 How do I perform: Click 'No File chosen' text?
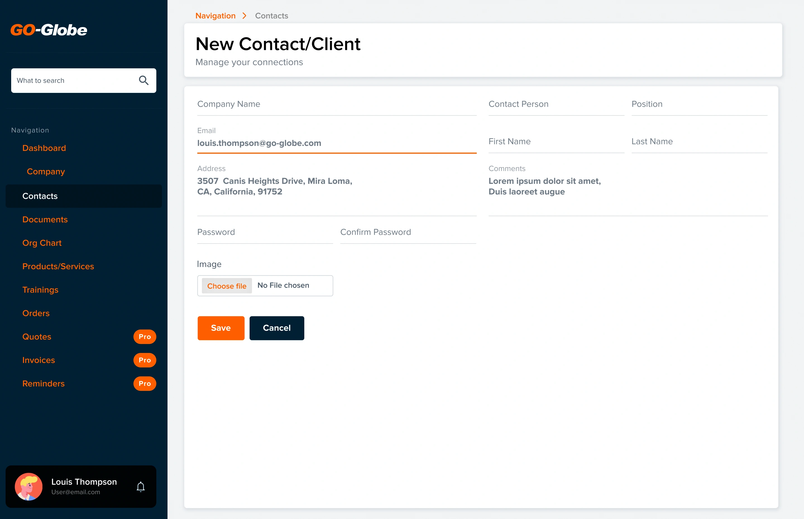[283, 285]
